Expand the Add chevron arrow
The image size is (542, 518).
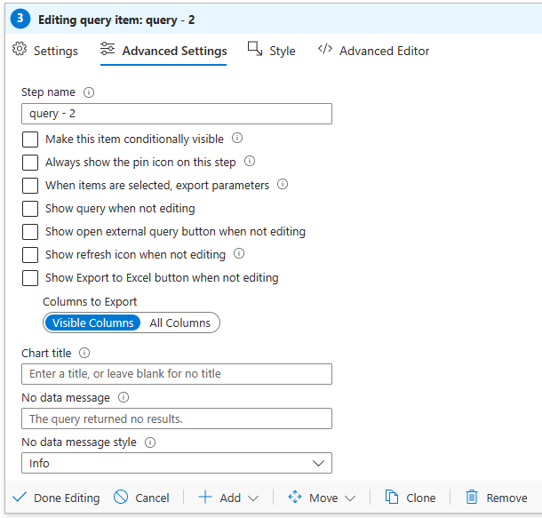[253, 498]
